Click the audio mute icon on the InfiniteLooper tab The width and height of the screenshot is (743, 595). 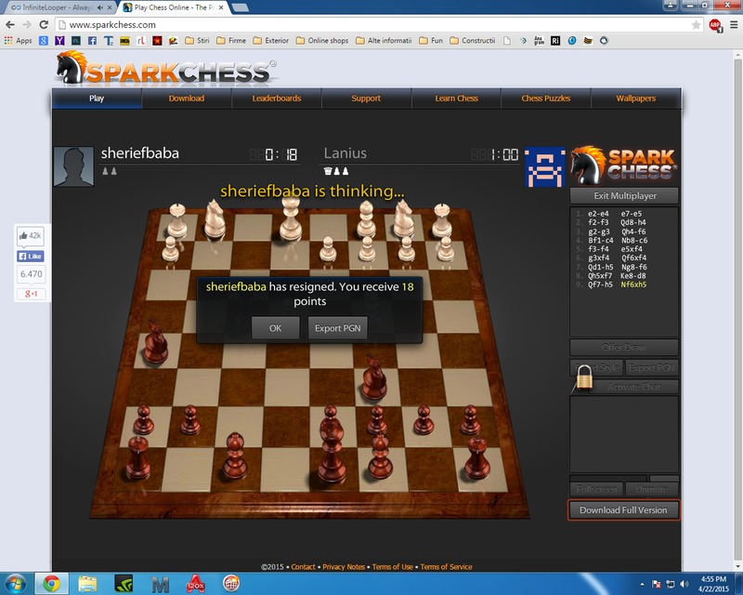[100, 7]
